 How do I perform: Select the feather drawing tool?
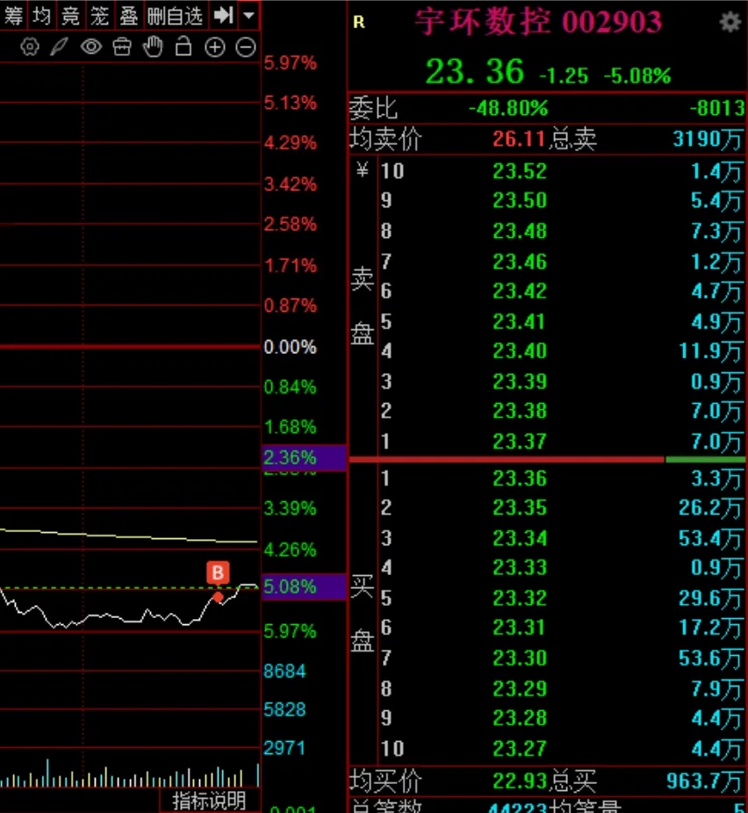click(x=59, y=47)
